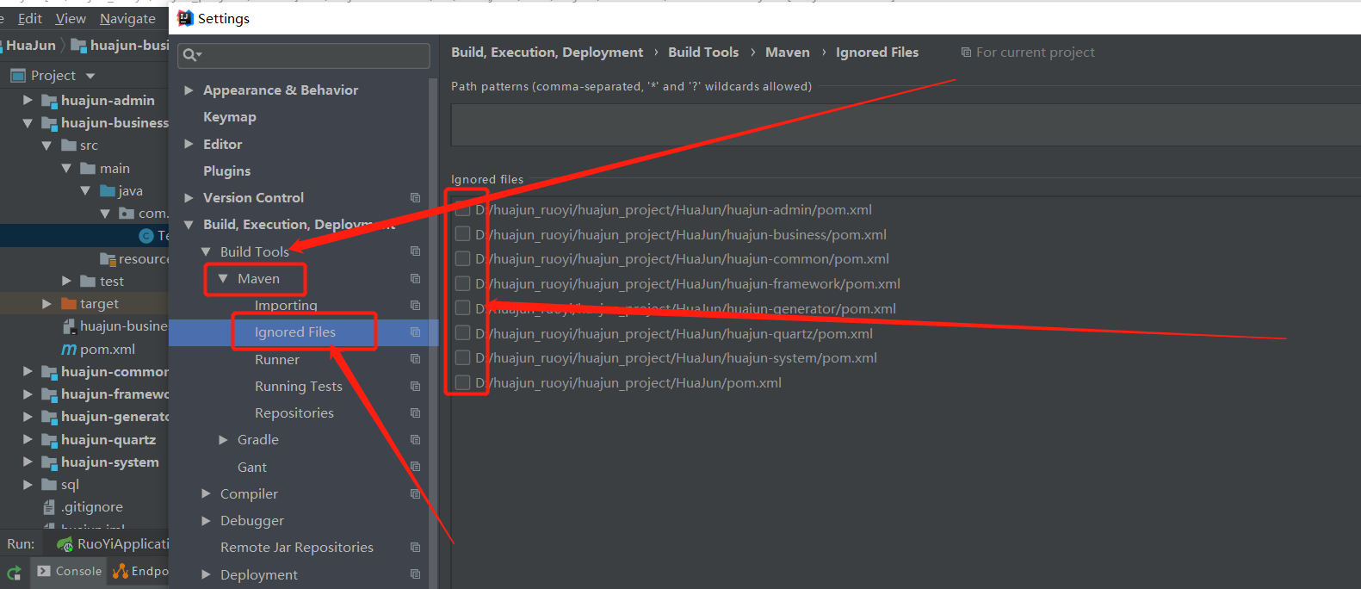Open the Navigate menu
1361x589 pixels.
pyautogui.click(x=127, y=18)
